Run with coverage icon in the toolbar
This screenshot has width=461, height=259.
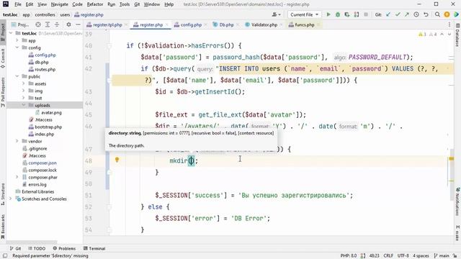point(347,14)
